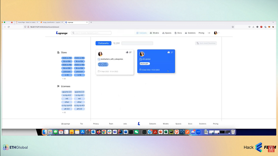Open the bestsellers_with_categories dataset title
This screenshot has height=156, width=278.
112,59
